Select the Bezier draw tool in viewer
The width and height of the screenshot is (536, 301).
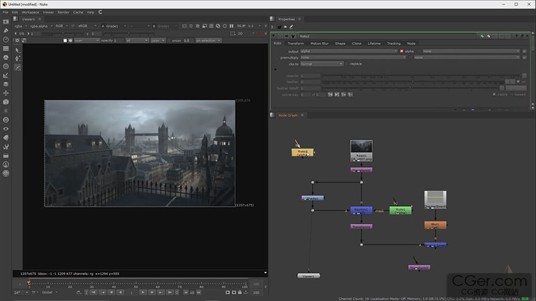click(x=18, y=67)
